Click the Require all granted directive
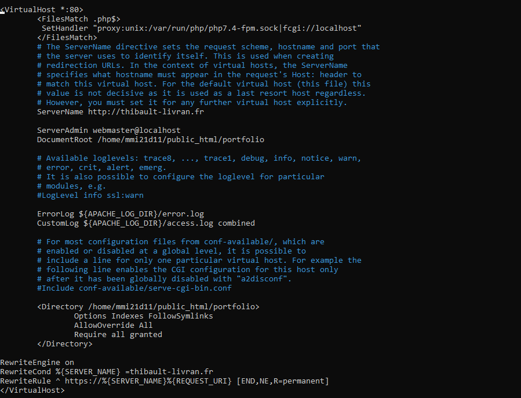Image resolution: width=521 pixels, height=398 pixels. pos(118,335)
